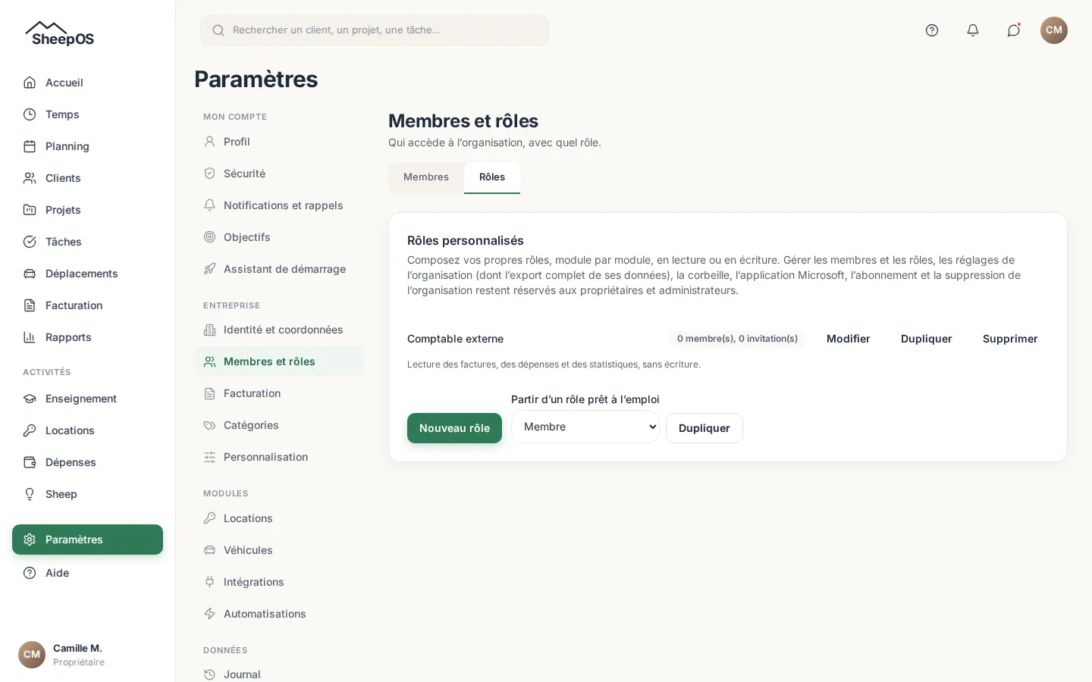
Task: Open Déplacements in the main sidebar
Action: pyautogui.click(x=87, y=274)
